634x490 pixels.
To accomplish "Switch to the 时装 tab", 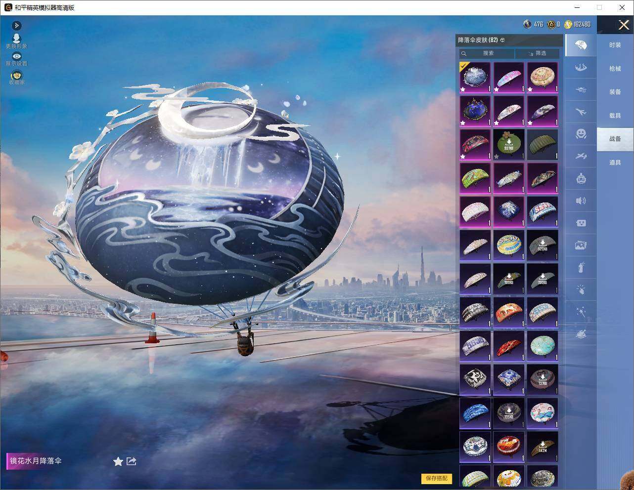I will [615, 45].
